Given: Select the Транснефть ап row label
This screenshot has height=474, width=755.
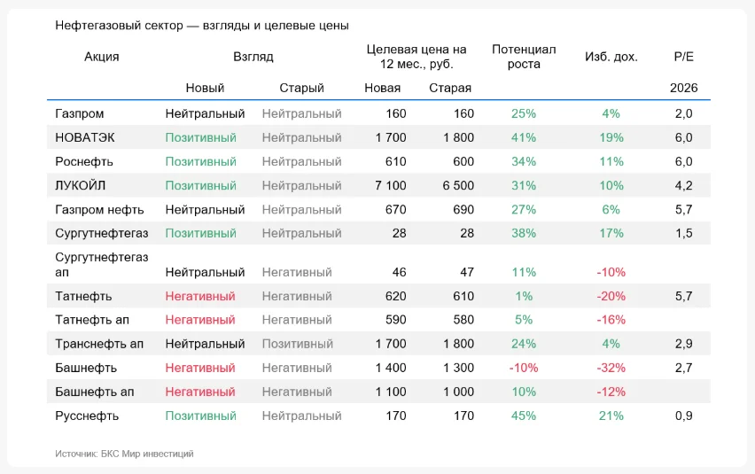Looking at the screenshot, I should [x=99, y=344].
